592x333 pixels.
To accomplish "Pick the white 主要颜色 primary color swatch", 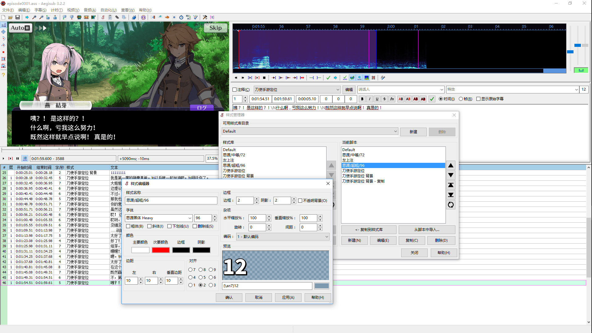I will (140, 250).
